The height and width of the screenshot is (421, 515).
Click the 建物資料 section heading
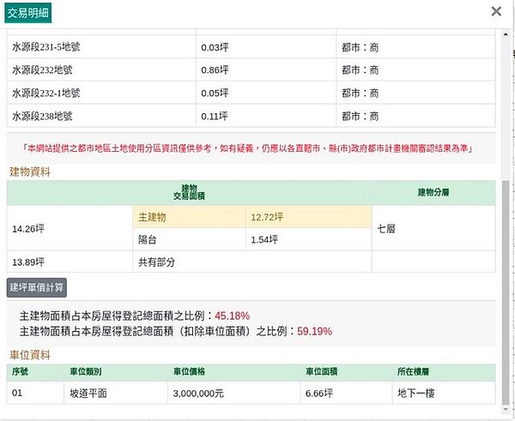[x=30, y=171]
